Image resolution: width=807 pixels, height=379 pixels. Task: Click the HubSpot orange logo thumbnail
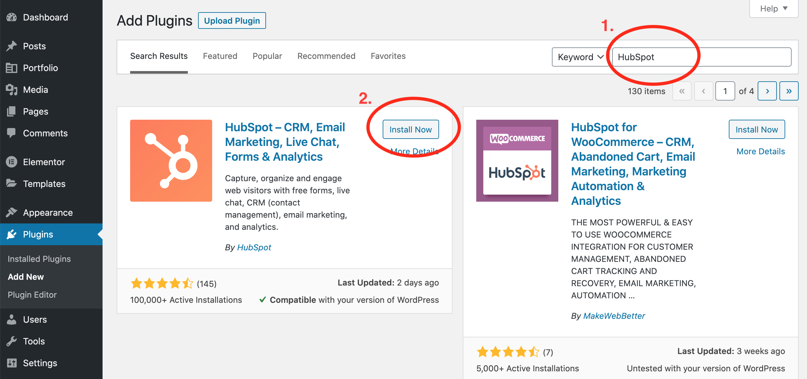coord(171,161)
